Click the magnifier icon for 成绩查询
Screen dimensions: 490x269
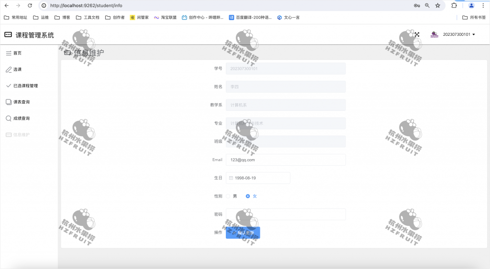[9, 118]
